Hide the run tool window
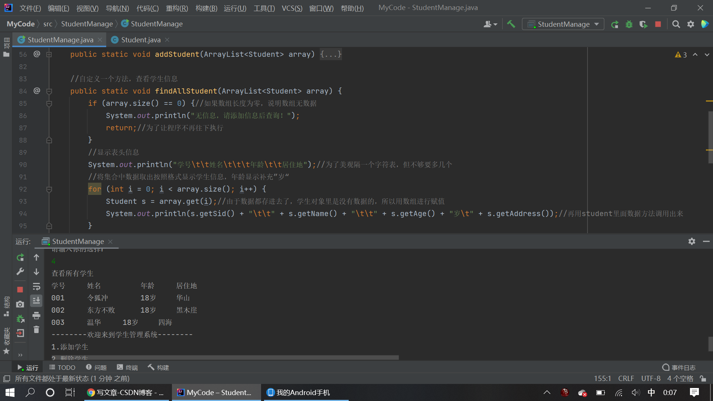The height and width of the screenshot is (401, 713). (x=706, y=241)
